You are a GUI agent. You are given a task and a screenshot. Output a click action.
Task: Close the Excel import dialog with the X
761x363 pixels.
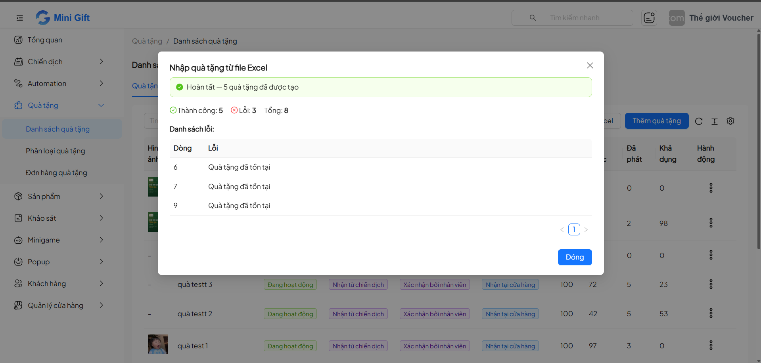590,65
